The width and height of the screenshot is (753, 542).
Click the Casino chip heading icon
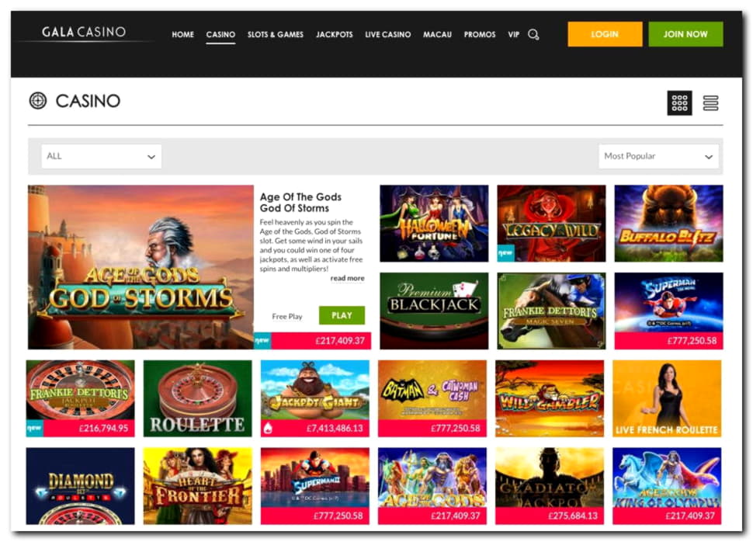(38, 101)
